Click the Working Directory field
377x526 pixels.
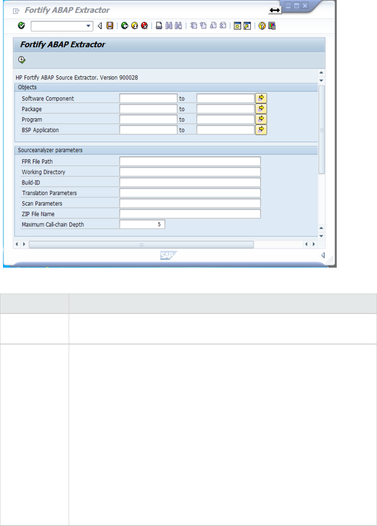(190, 172)
